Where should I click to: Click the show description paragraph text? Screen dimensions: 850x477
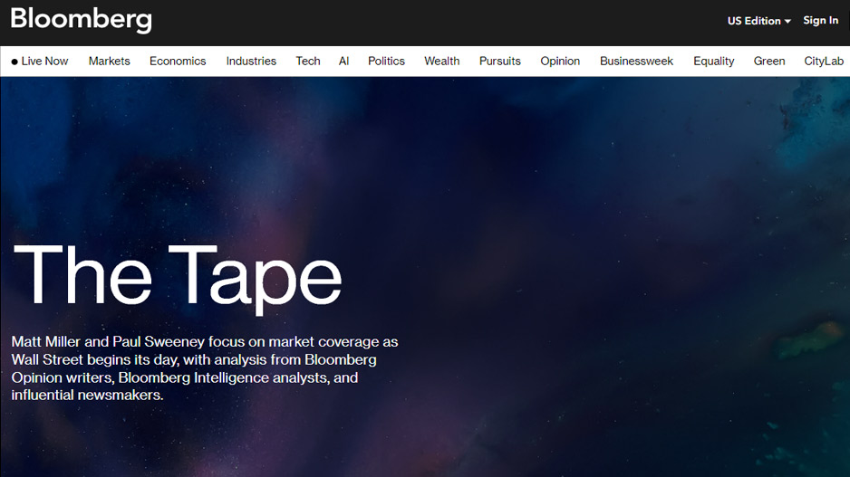pos(205,368)
